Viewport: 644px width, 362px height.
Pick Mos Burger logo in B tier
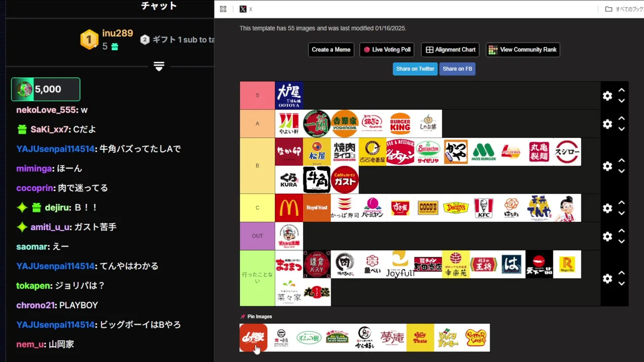pyautogui.click(x=484, y=152)
